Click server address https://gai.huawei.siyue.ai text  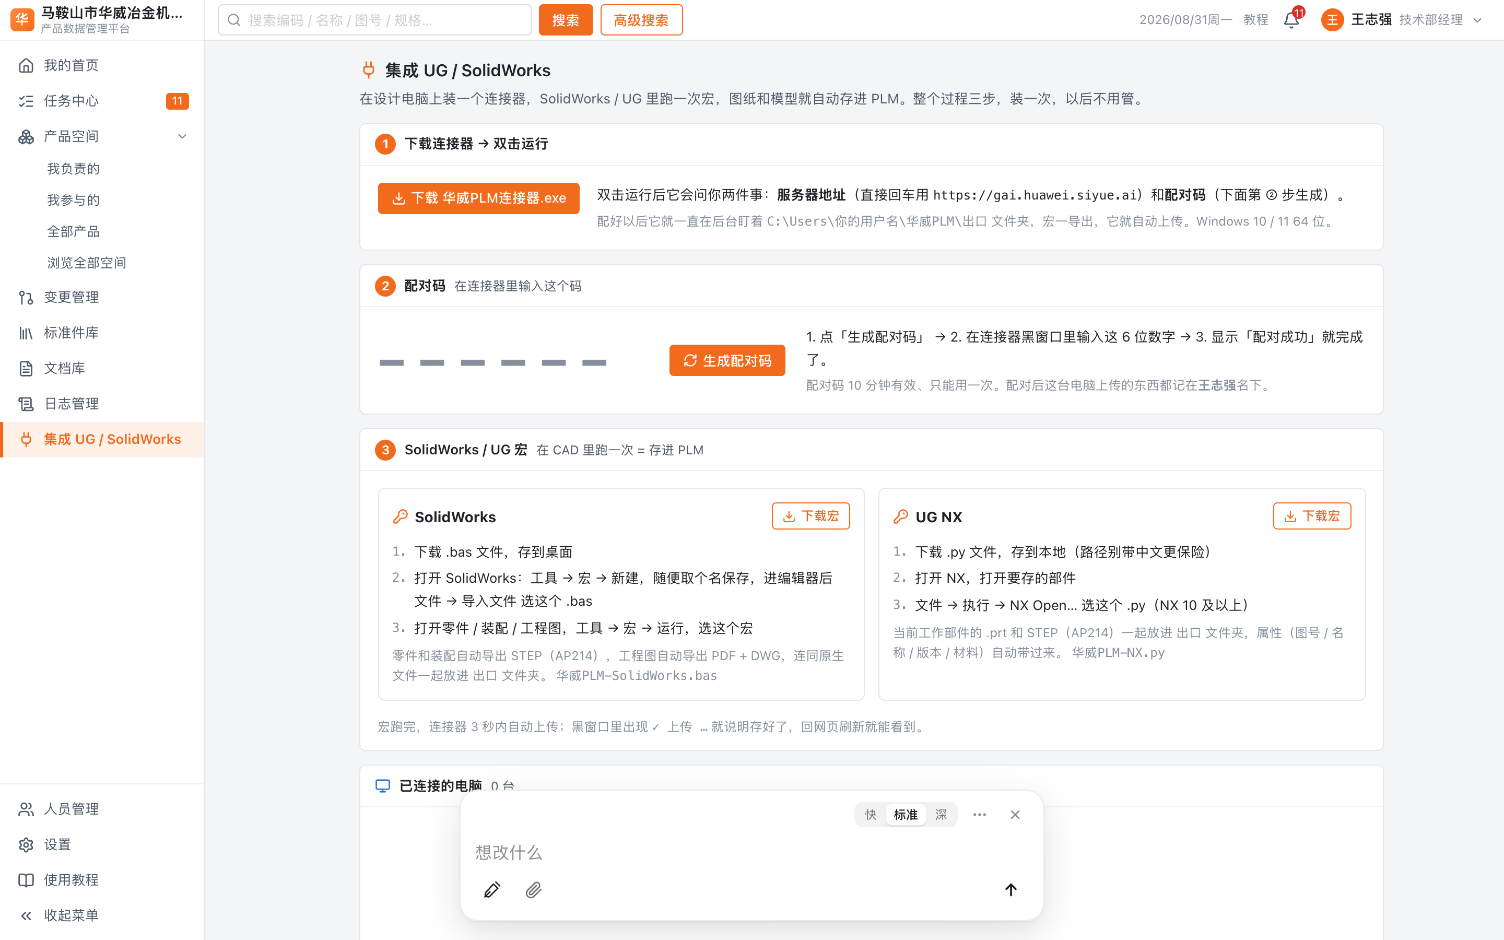(x=1035, y=195)
